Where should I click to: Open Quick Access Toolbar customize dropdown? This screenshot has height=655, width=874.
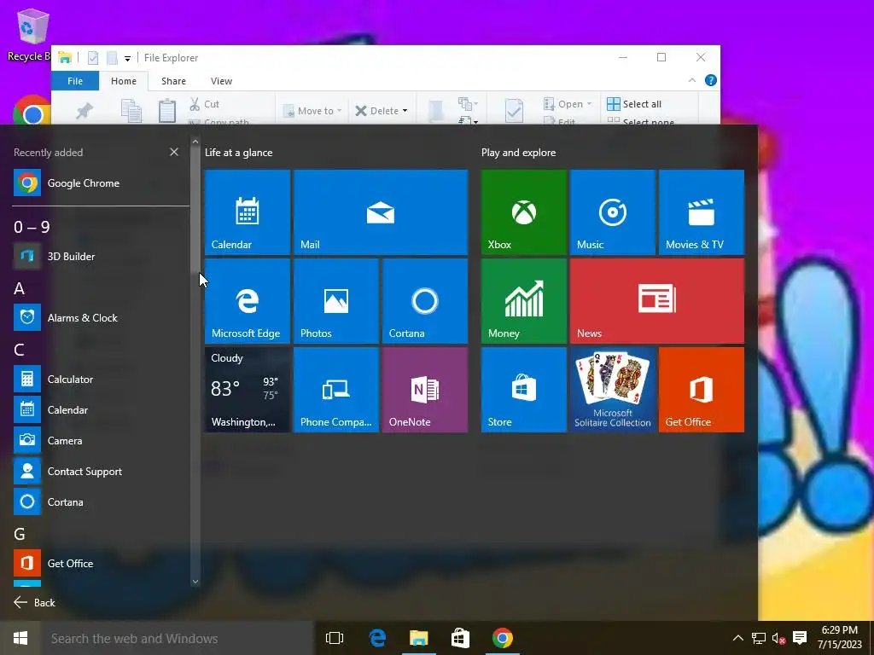click(x=128, y=58)
